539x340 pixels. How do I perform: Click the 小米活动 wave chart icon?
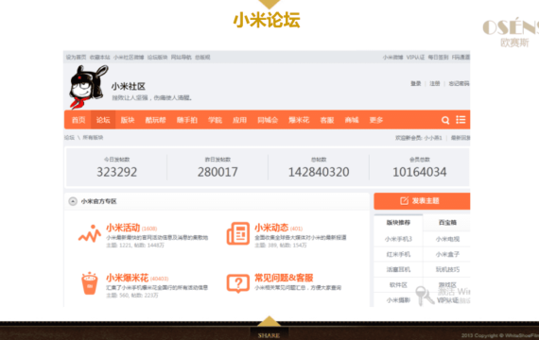click(x=90, y=234)
